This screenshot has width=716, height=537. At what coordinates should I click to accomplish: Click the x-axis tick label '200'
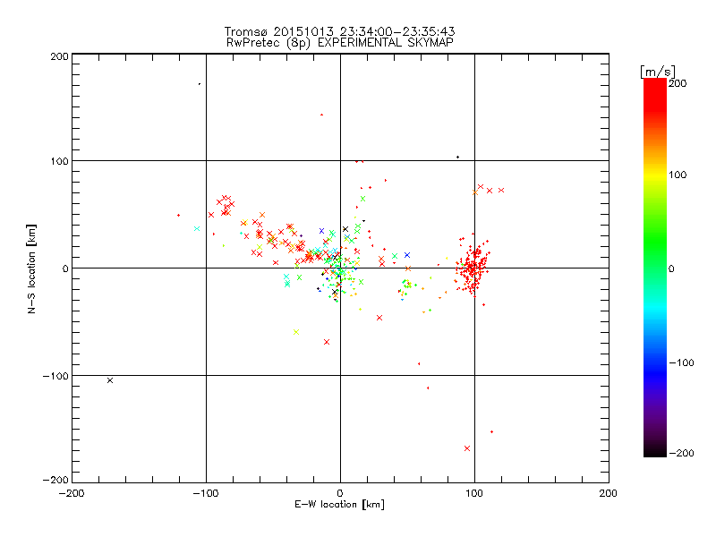point(609,493)
